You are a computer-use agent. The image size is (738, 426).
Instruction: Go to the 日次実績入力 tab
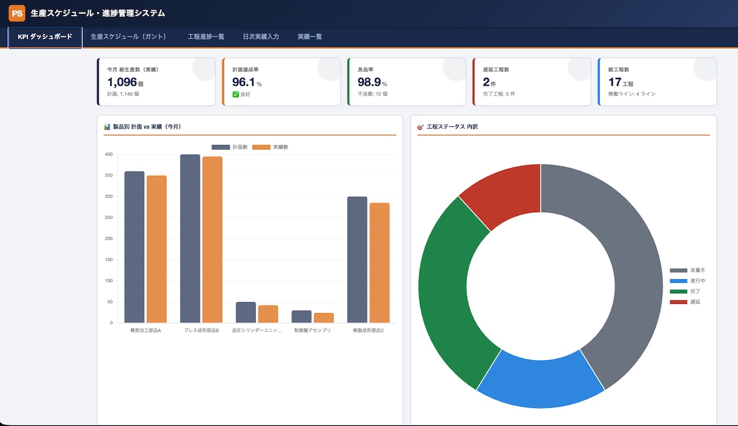coord(261,37)
